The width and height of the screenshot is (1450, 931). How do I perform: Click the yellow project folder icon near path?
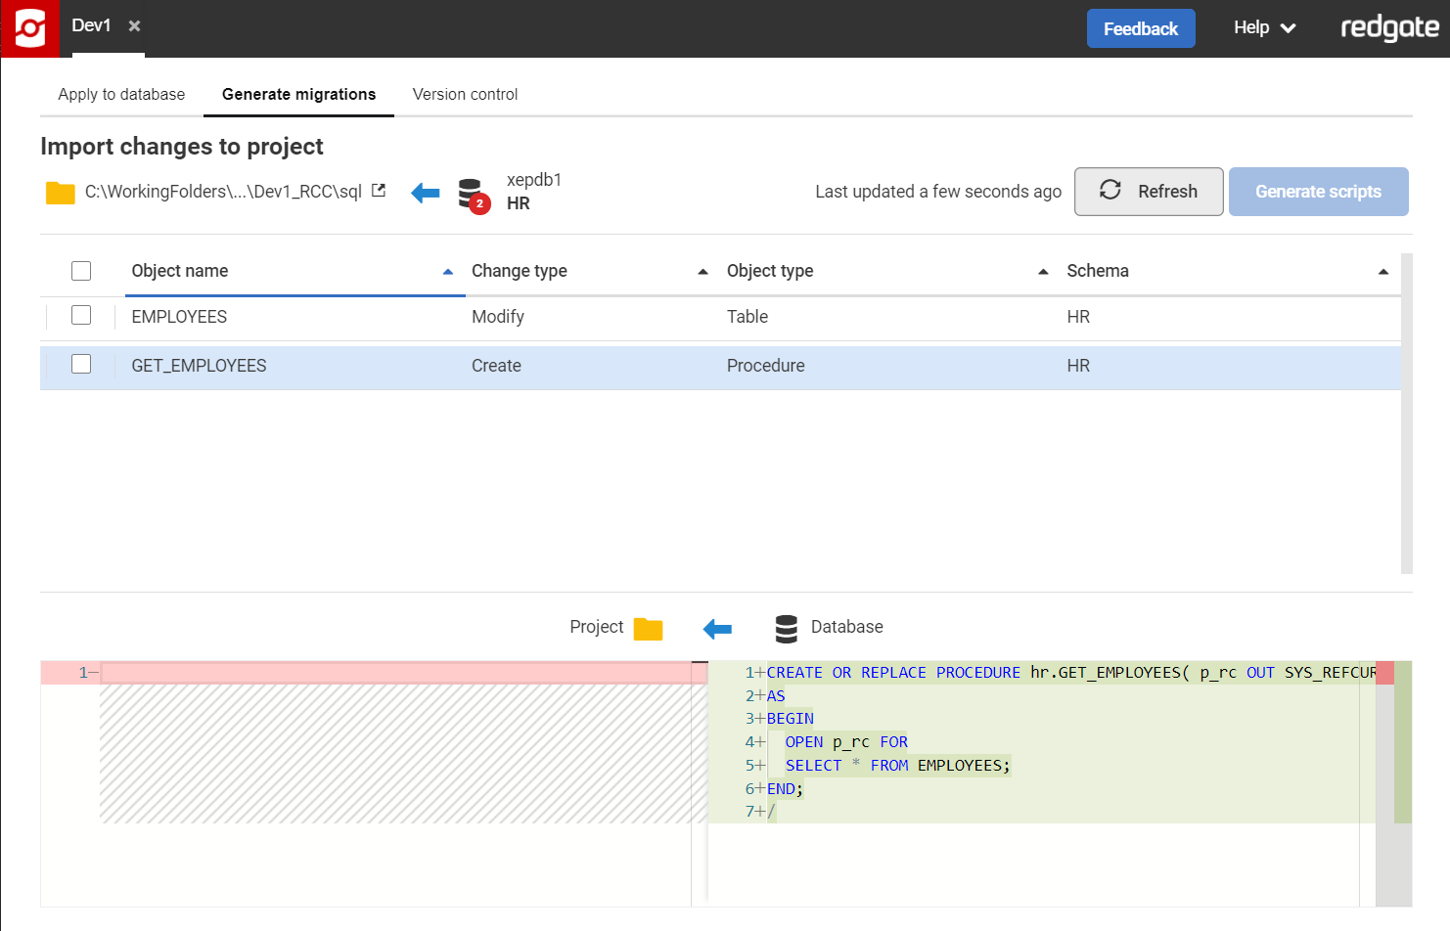(x=61, y=193)
